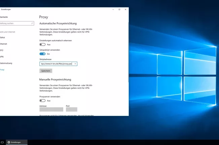Clear the Skriptadresse field with X icon
This screenshot has width=219, height=145.
tap(75, 64)
